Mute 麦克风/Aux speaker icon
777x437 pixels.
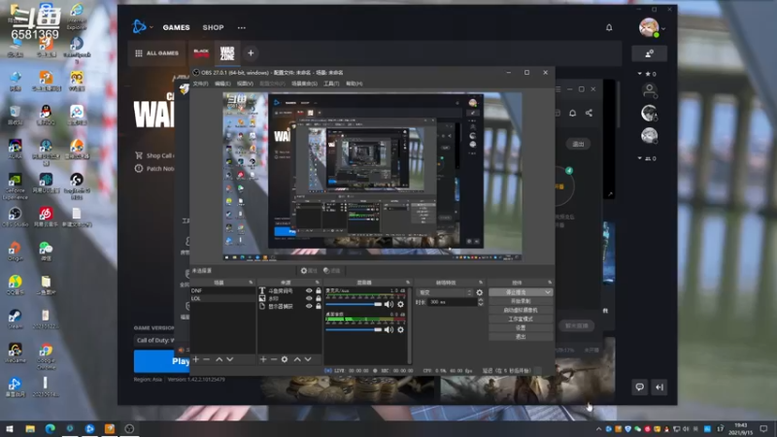coord(389,304)
